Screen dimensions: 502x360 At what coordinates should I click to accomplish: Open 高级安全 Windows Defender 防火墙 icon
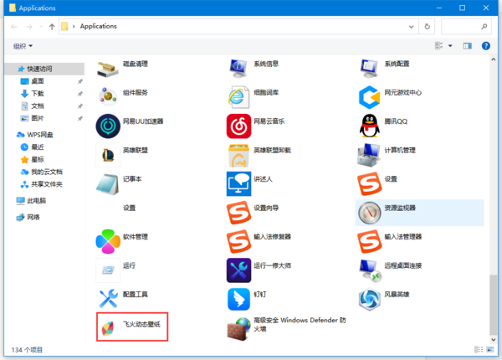[238, 329]
